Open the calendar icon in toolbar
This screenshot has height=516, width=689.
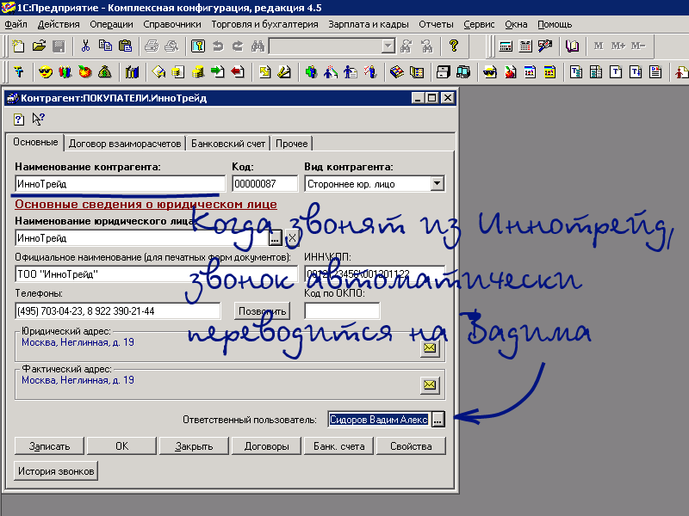pos(525,46)
